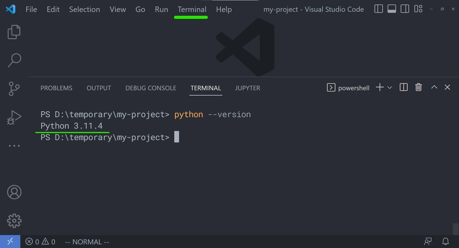Click the terminal scrollbar thumb
The image size is (459, 248).
click(x=455, y=229)
